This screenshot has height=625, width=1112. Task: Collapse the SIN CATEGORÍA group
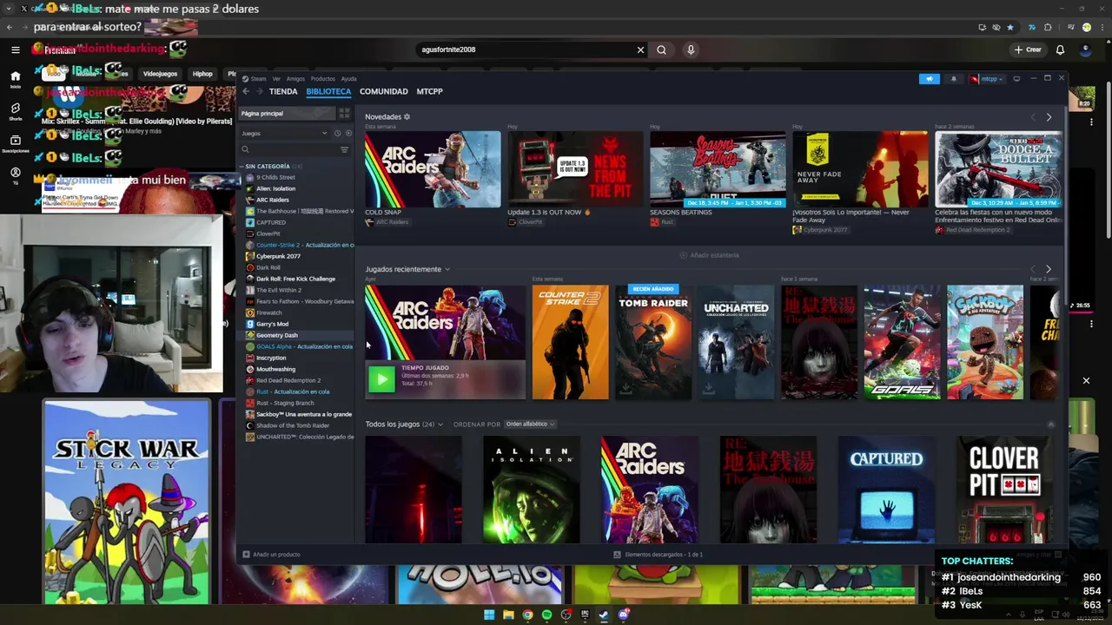point(242,166)
